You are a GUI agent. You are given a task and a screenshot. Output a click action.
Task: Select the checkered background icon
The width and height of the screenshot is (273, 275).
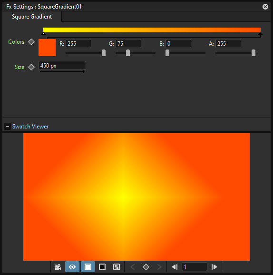[x=117, y=267]
